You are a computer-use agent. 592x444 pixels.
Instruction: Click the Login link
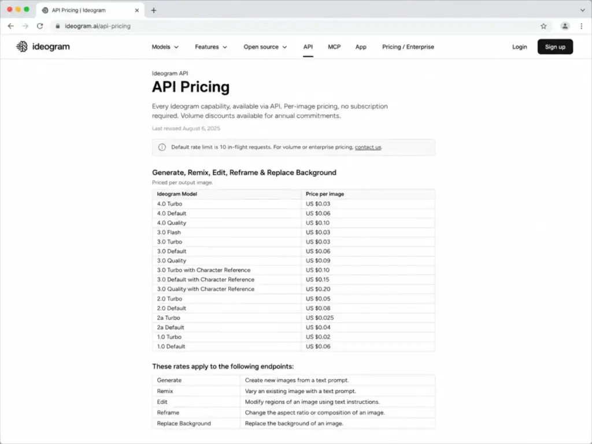520,47
